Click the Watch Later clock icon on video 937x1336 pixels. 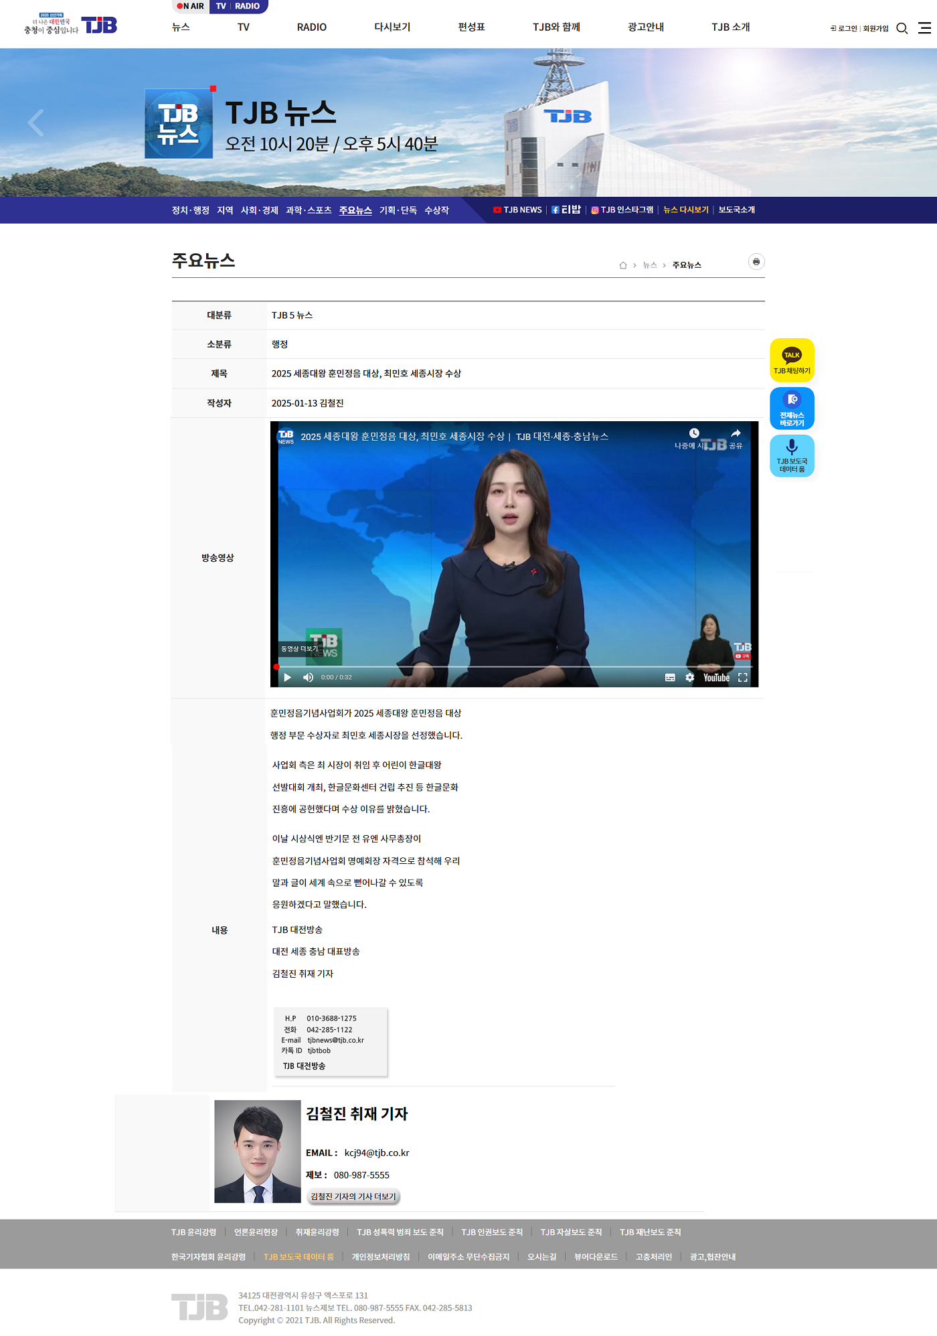pos(694,434)
